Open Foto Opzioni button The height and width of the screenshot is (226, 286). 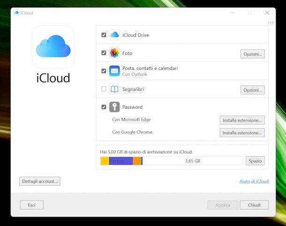click(253, 54)
